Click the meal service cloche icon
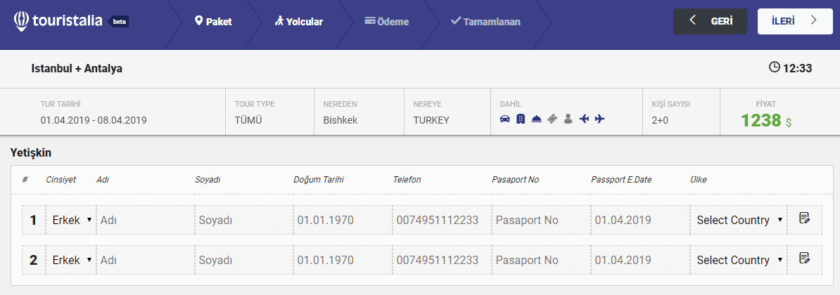840x295 pixels. pos(536,119)
